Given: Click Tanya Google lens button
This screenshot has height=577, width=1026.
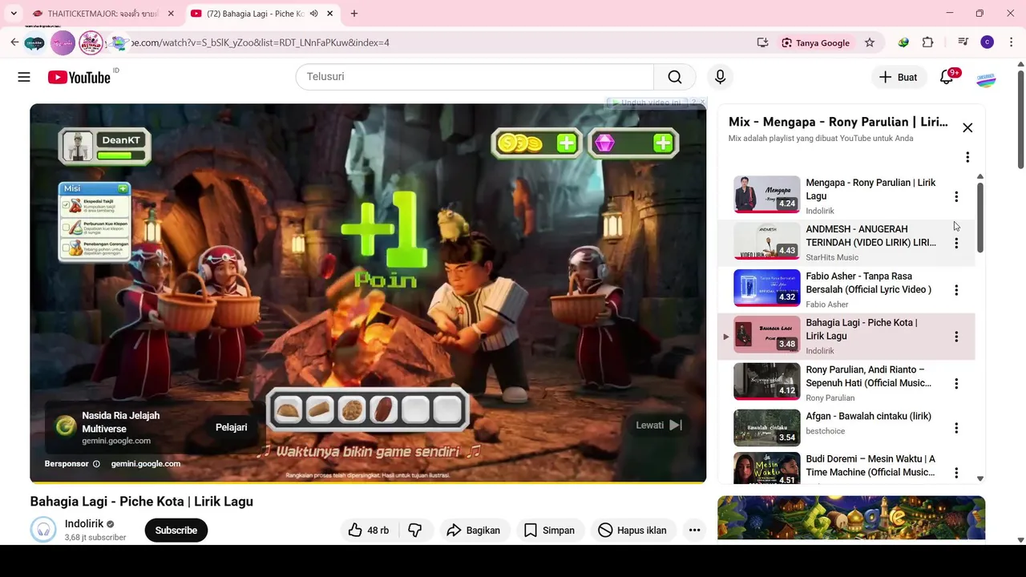Looking at the screenshot, I should click(x=816, y=42).
